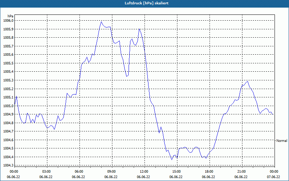Click the 18:00 time axis label
This screenshot has width=289, height=181.
coord(210,172)
